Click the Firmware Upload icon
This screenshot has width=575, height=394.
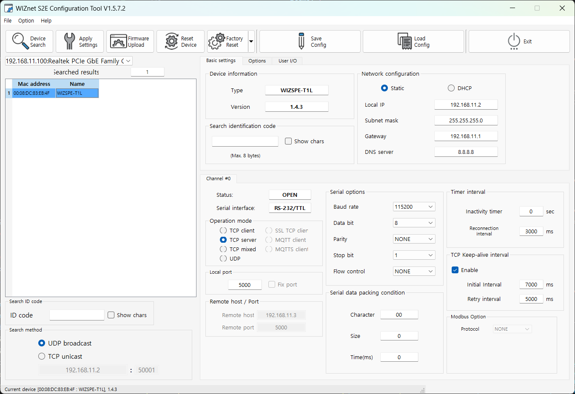pos(118,41)
